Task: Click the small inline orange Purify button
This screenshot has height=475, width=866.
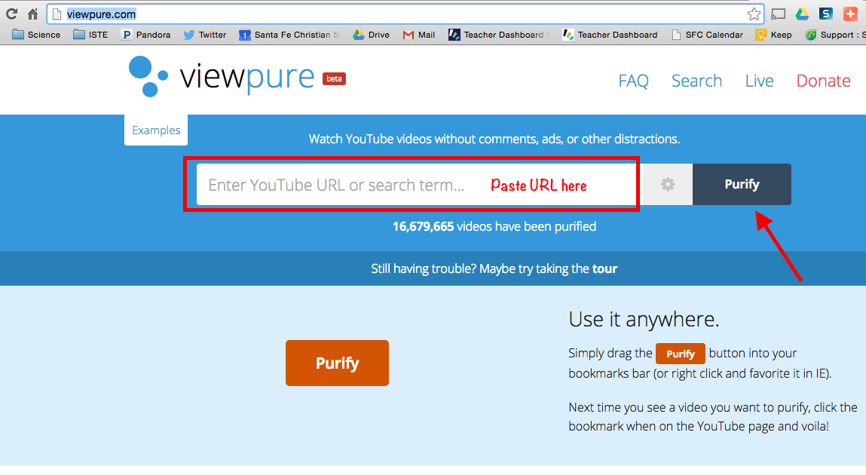Action: pyautogui.click(x=680, y=354)
